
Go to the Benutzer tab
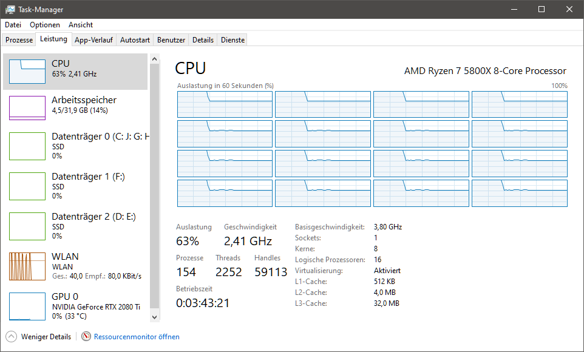[171, 40]
